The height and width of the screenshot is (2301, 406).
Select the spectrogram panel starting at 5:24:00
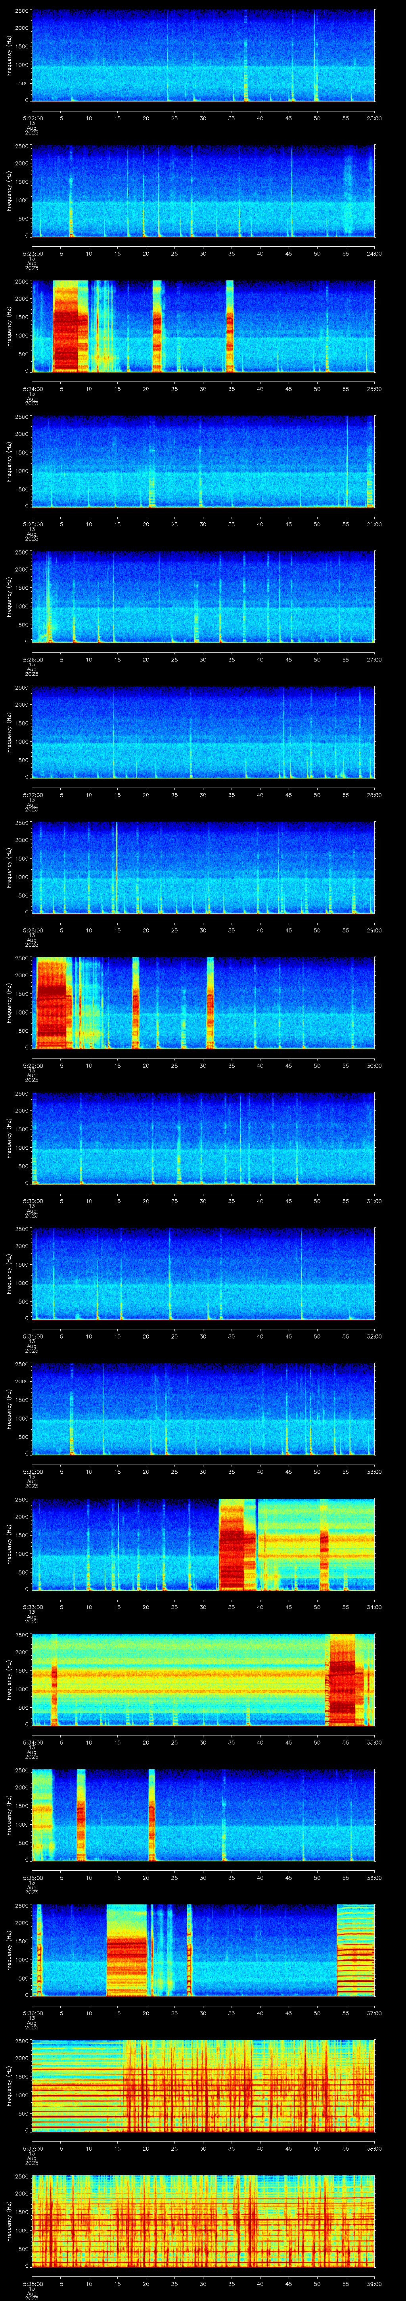click(203, 326)
